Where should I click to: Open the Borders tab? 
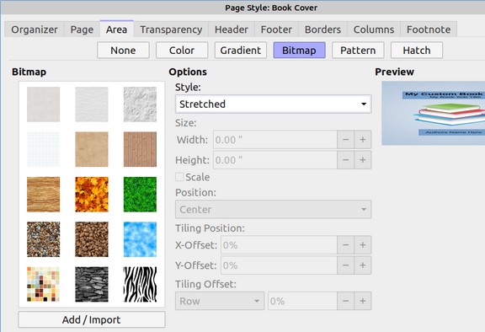pos(322,29)
